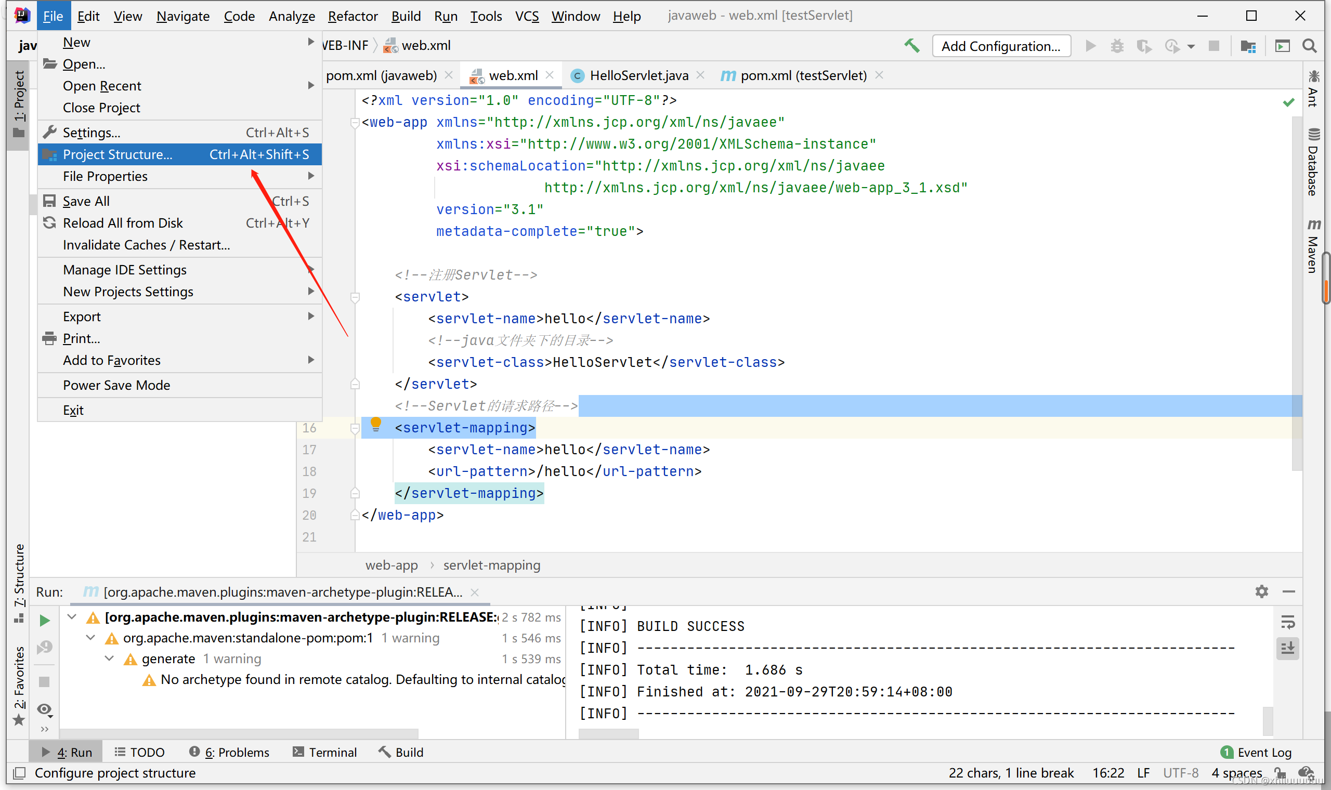Viewport: 1331px width, 790px height.
Task: Click Add Configuration button
Action: [1000, 46]
